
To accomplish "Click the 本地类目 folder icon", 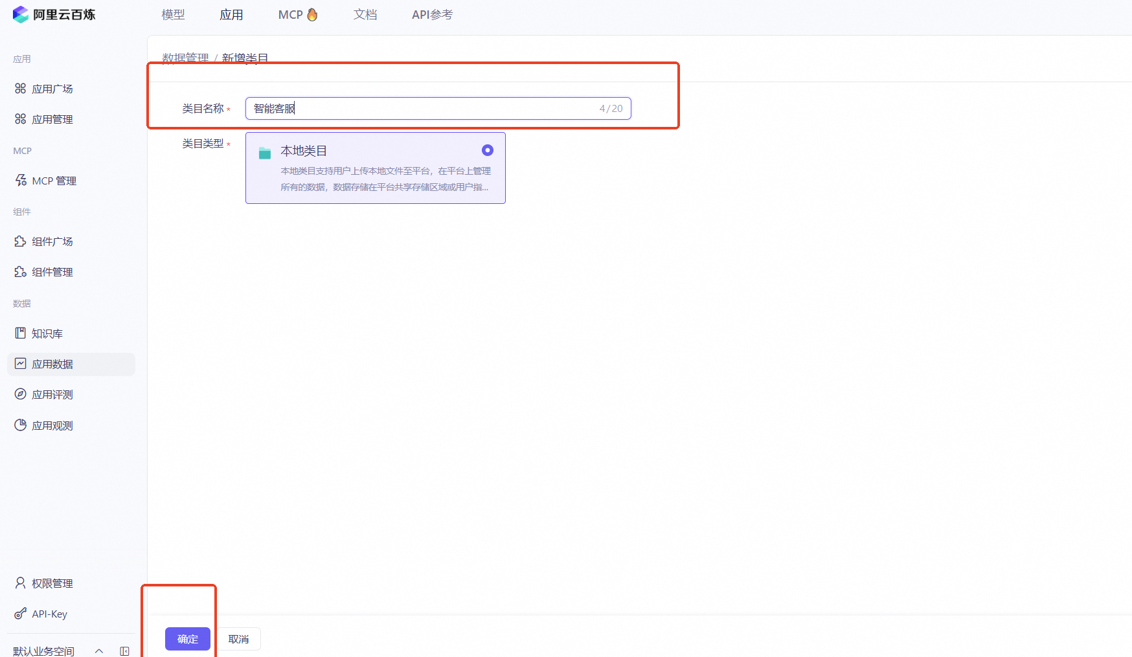I will [265, 153].
